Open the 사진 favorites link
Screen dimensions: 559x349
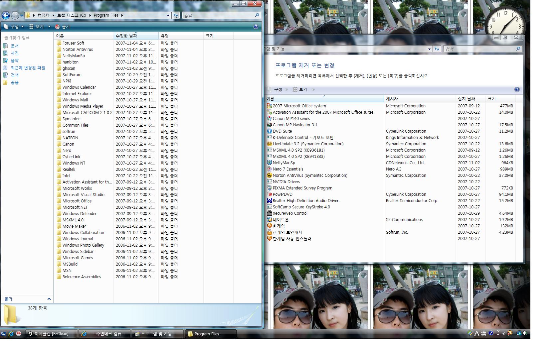click(x=14, y=53)
